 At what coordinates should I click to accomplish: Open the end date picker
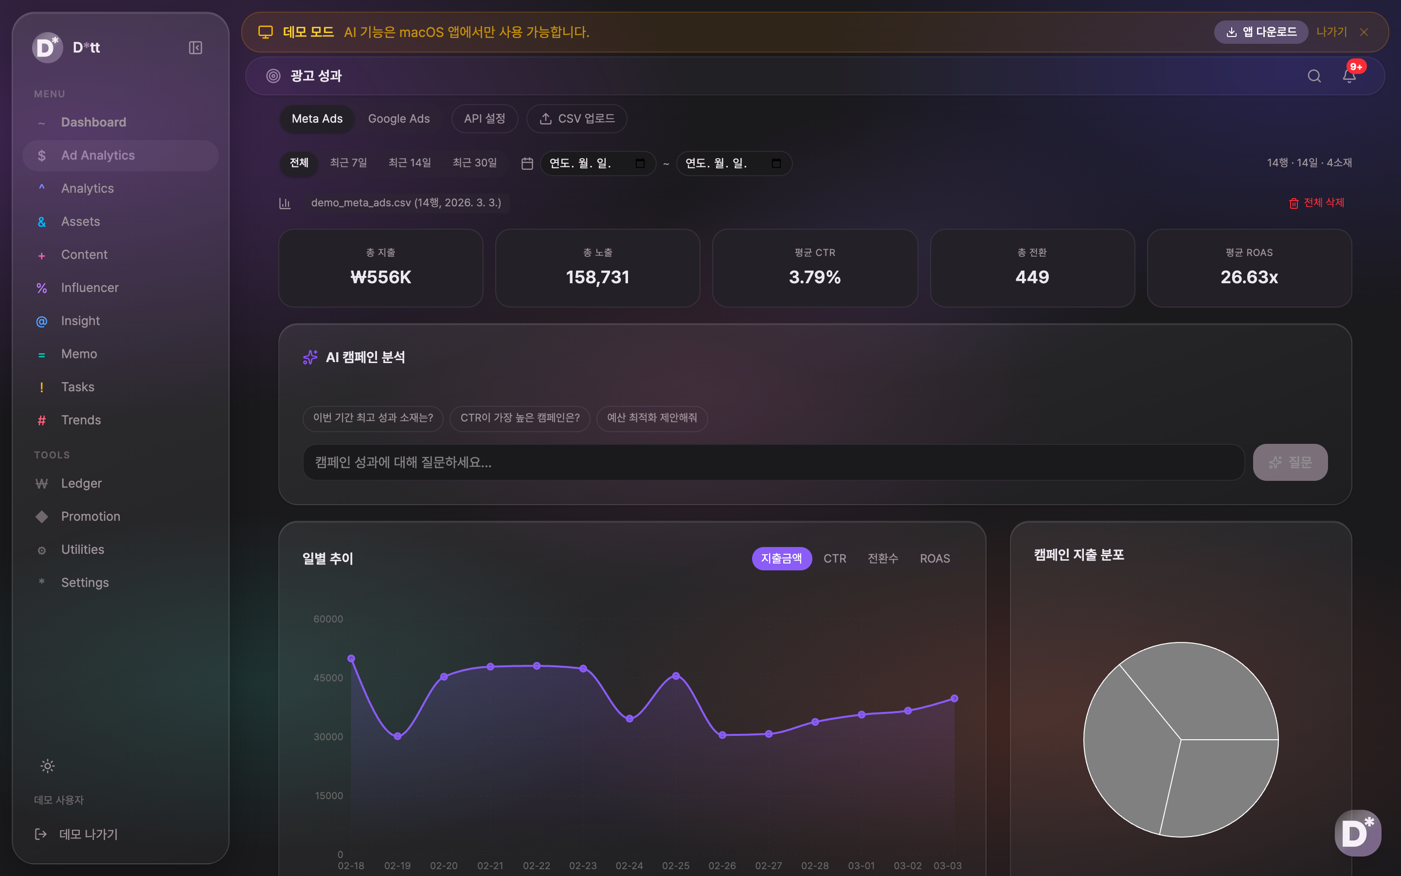[776, 164]
